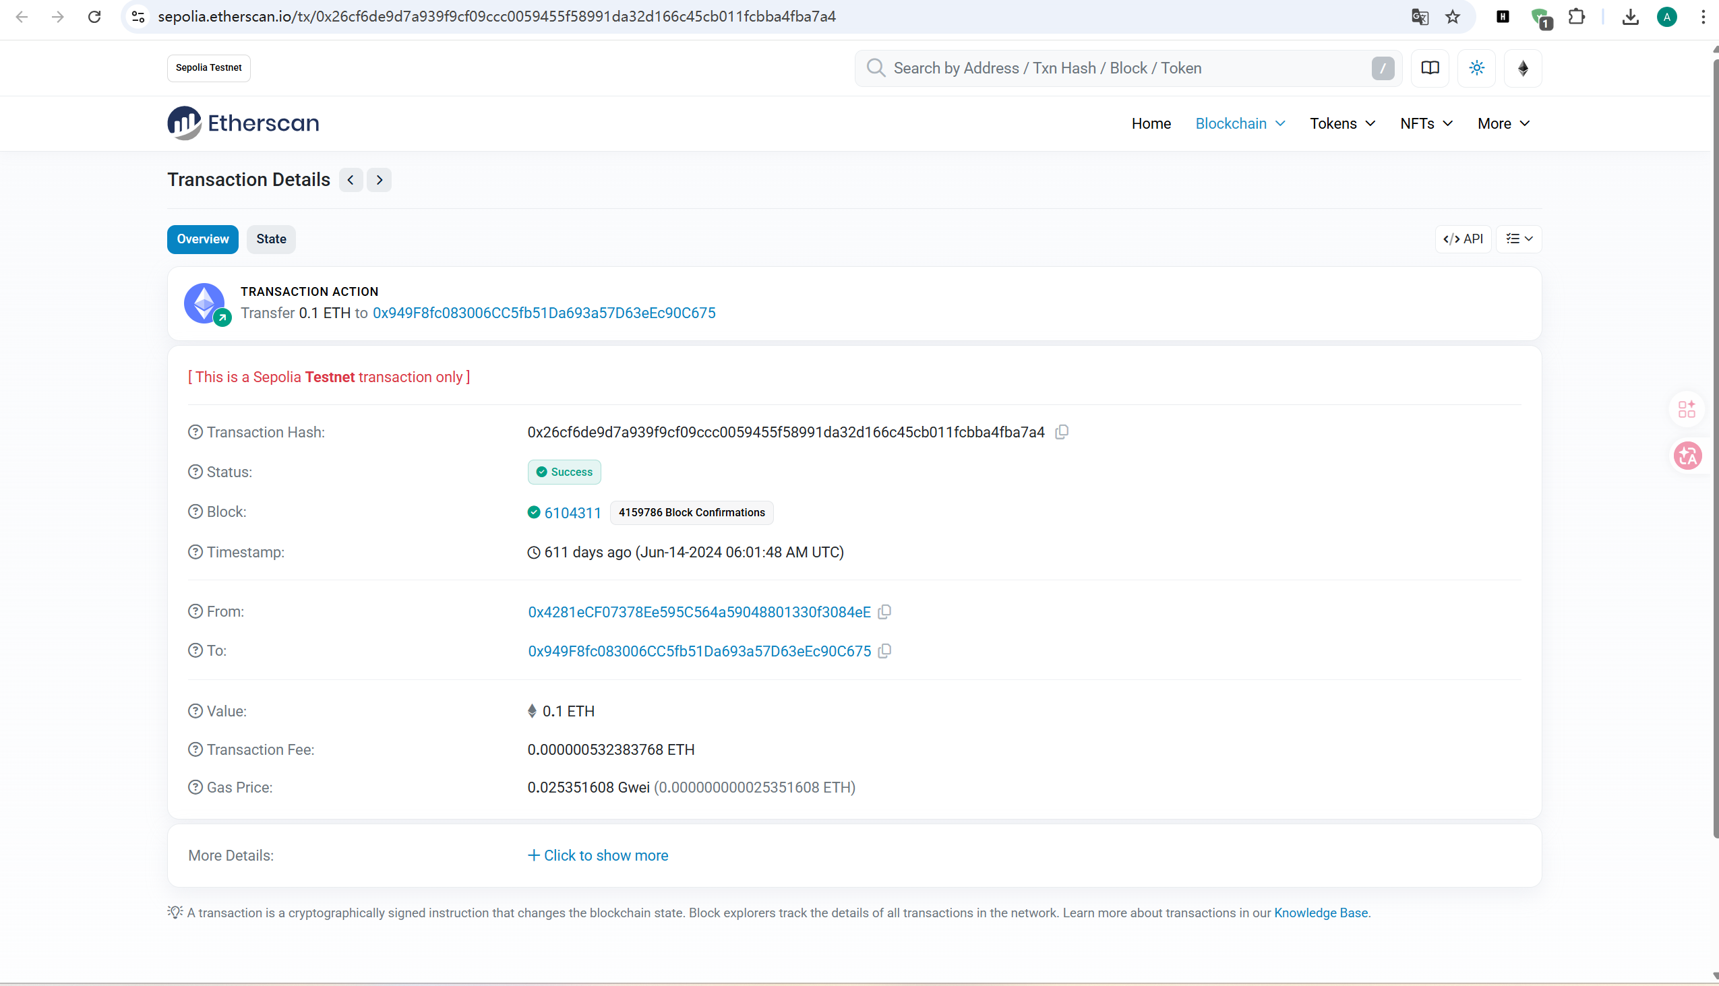Bookmark this page with star icon
The height and width of the screenshot is (986, 1719).
tap(1452, 17)
